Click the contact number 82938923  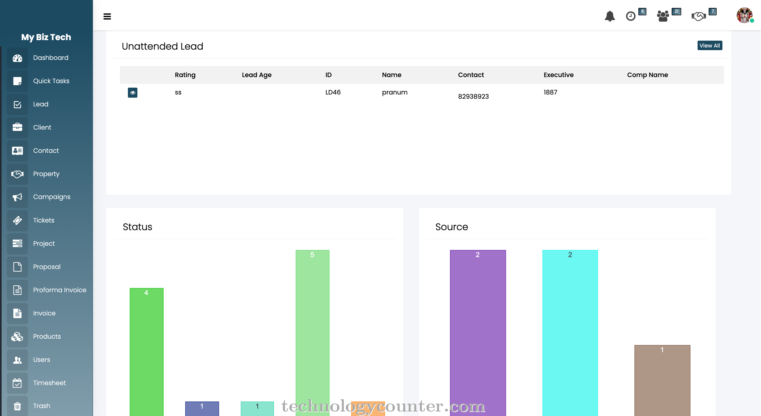point(473,96)
